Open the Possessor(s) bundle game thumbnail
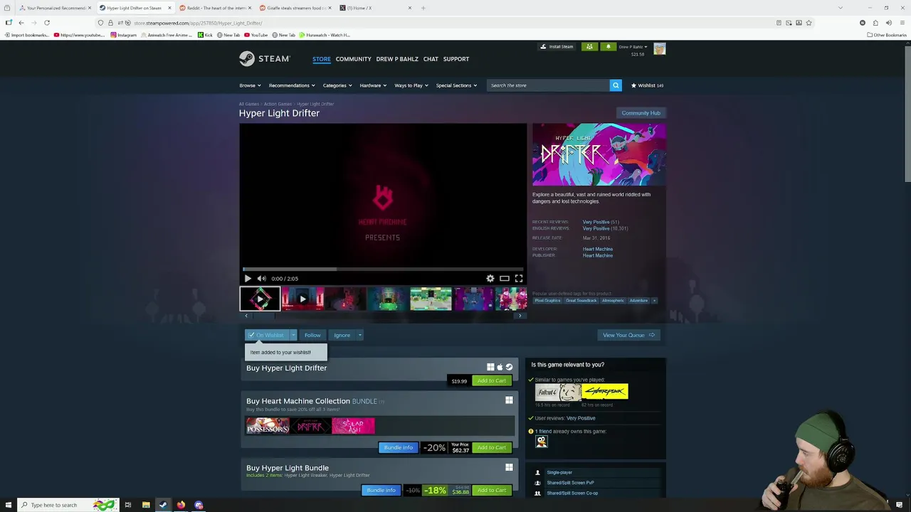The image size is (911, 512). (x=268, y=426)
